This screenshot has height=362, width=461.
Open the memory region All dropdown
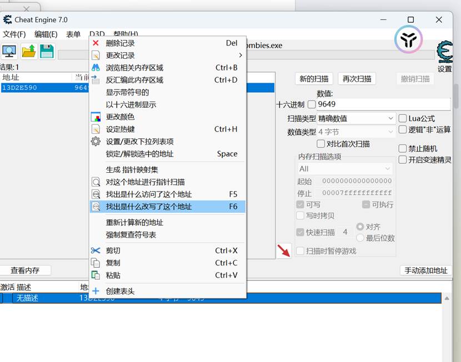click(x=345, y=169)
